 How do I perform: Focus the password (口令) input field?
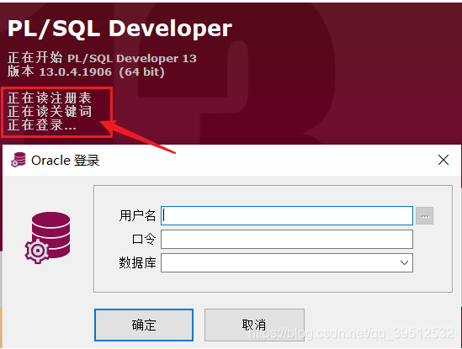287,239
